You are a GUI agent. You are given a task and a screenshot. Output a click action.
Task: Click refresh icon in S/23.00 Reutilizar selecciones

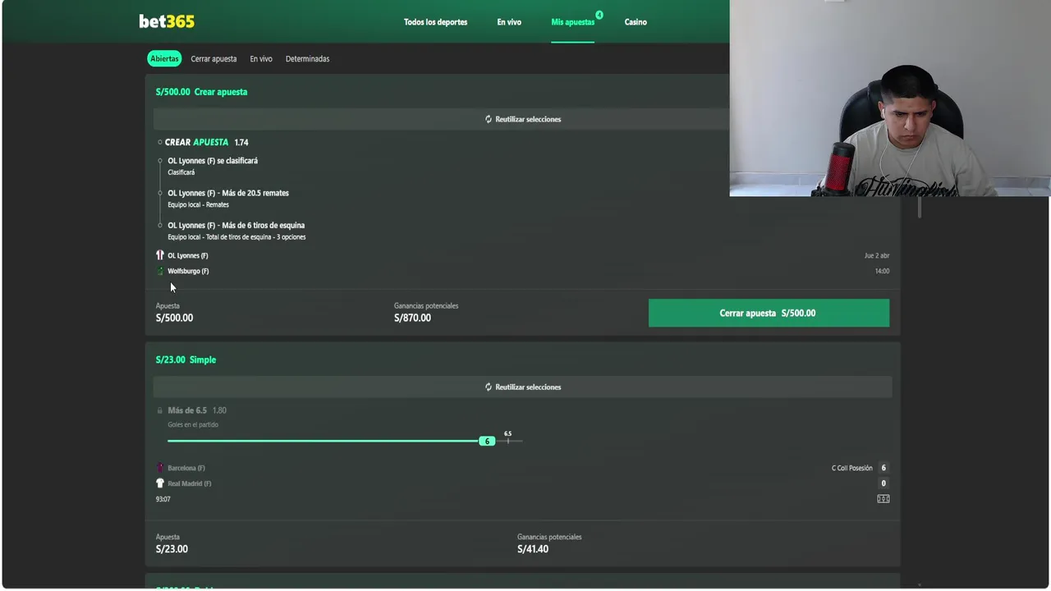click(489, 387)
